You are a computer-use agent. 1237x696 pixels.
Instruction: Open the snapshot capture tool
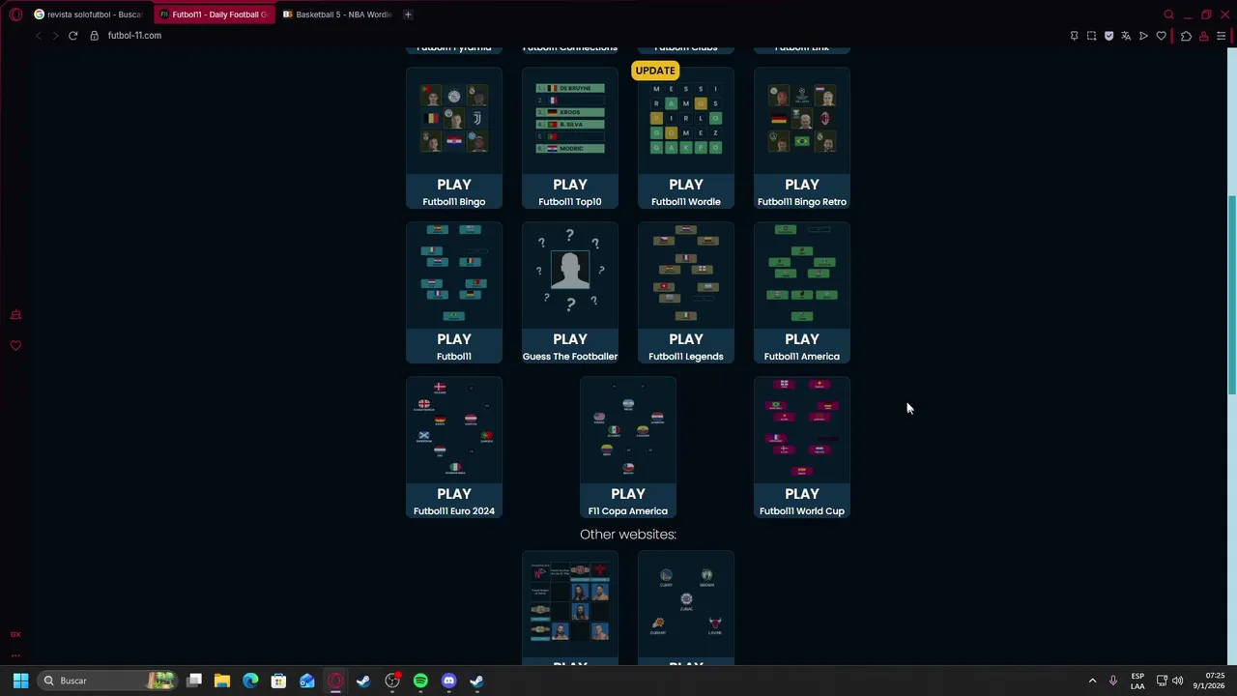coord(1091,36)
